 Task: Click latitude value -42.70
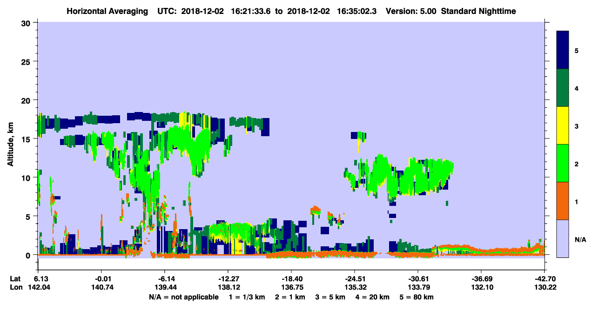[544, 278]
